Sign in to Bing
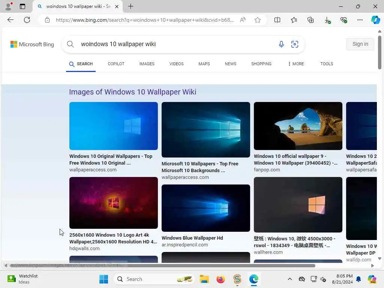 point(360,44)
